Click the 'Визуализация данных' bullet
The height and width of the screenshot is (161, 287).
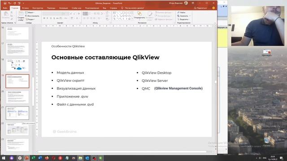(x=76, y=89)
